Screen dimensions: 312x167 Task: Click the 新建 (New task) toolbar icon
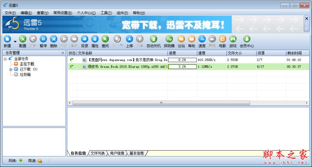pyautogui.click(x=7, y=39)
